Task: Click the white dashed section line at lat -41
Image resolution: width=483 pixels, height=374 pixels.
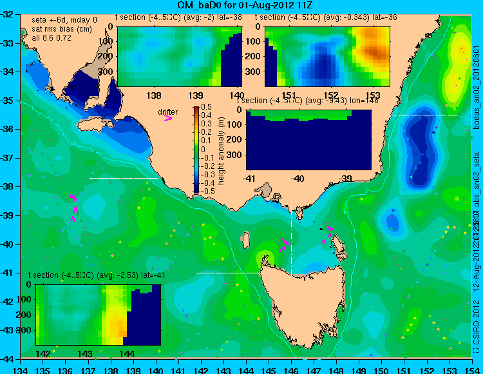Action: point(230,273)
